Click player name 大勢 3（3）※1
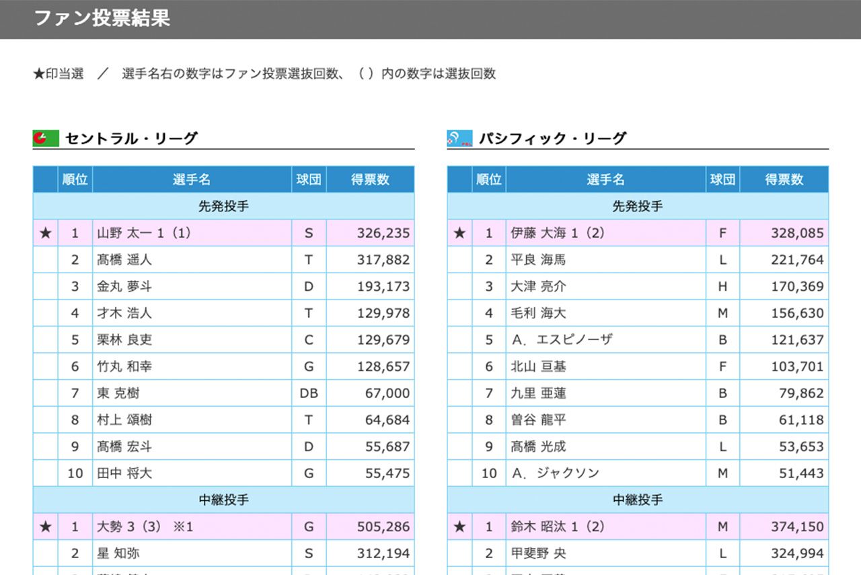 145,527
